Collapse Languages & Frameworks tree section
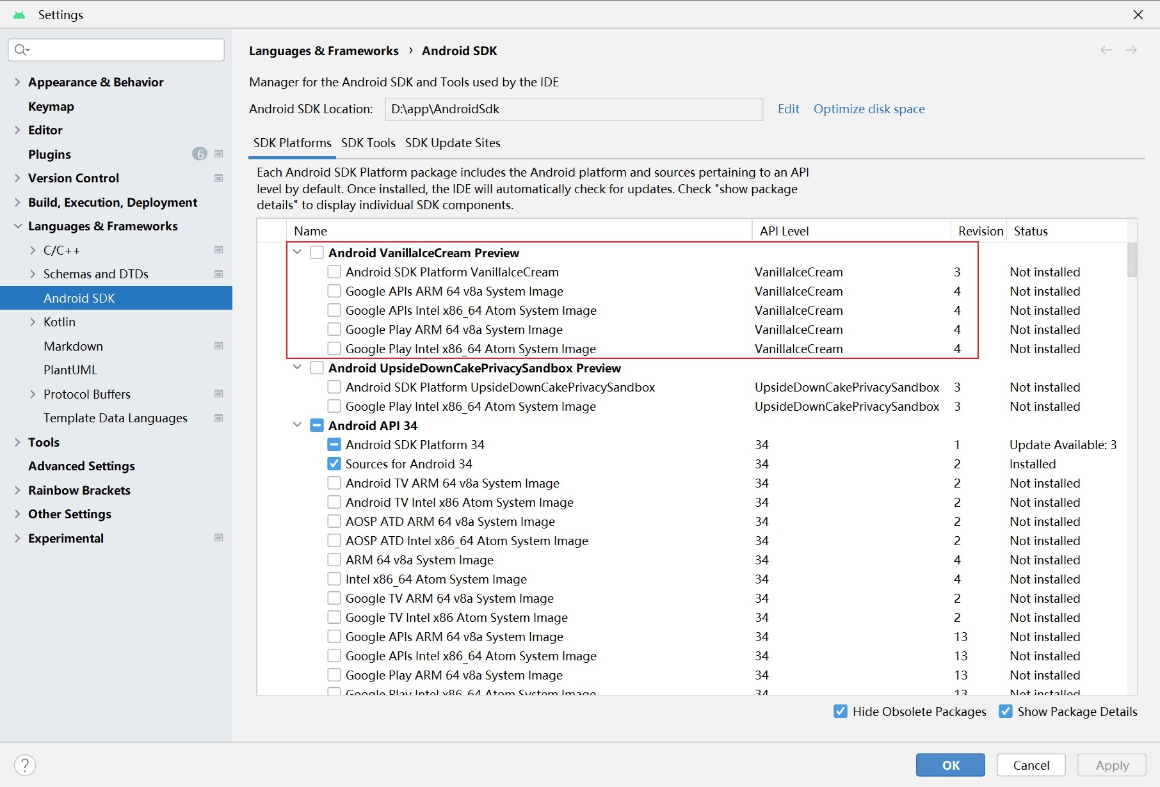 click(x=17, y=226)
